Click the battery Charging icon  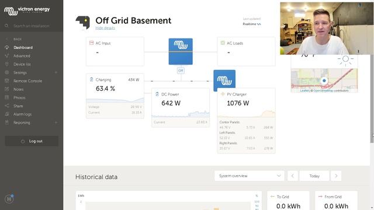click(x=91, y=79)
